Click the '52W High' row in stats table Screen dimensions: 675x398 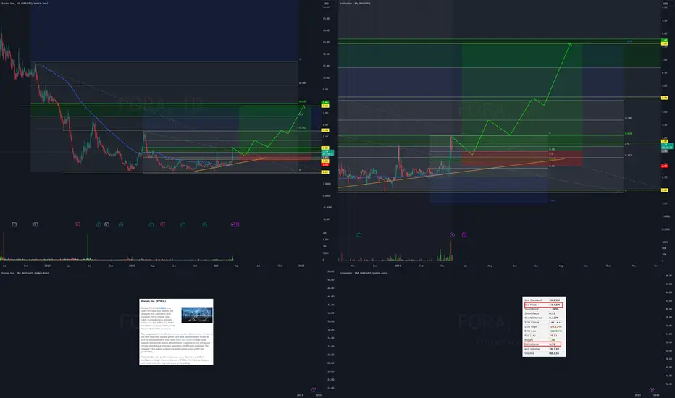coord(544,326)
